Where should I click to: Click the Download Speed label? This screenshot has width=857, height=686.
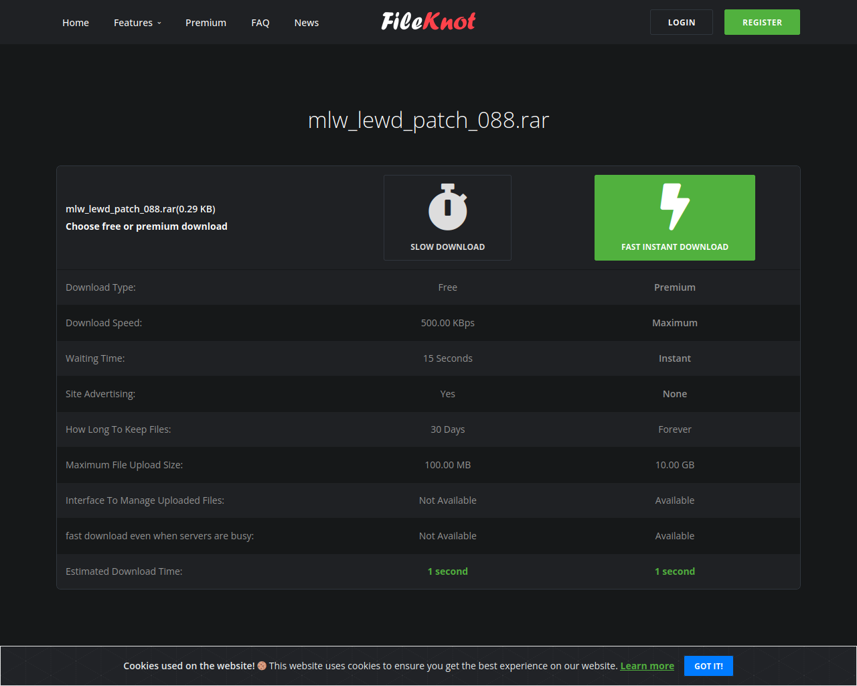[104, 323]
